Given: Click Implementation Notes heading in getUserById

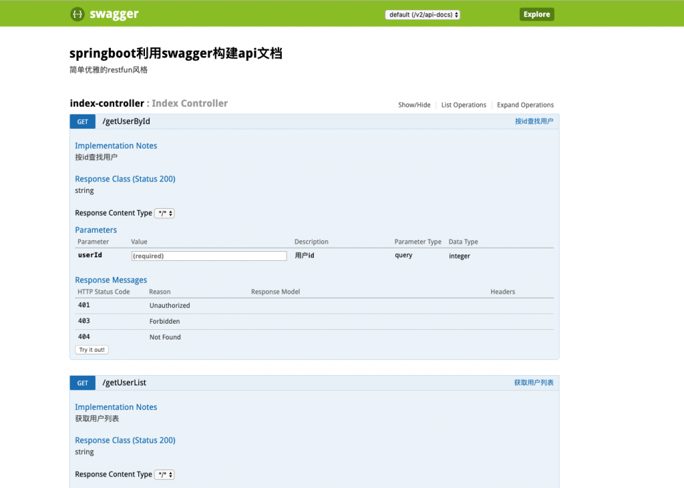Looking at the screenshot, I should [x=116, y=146].
